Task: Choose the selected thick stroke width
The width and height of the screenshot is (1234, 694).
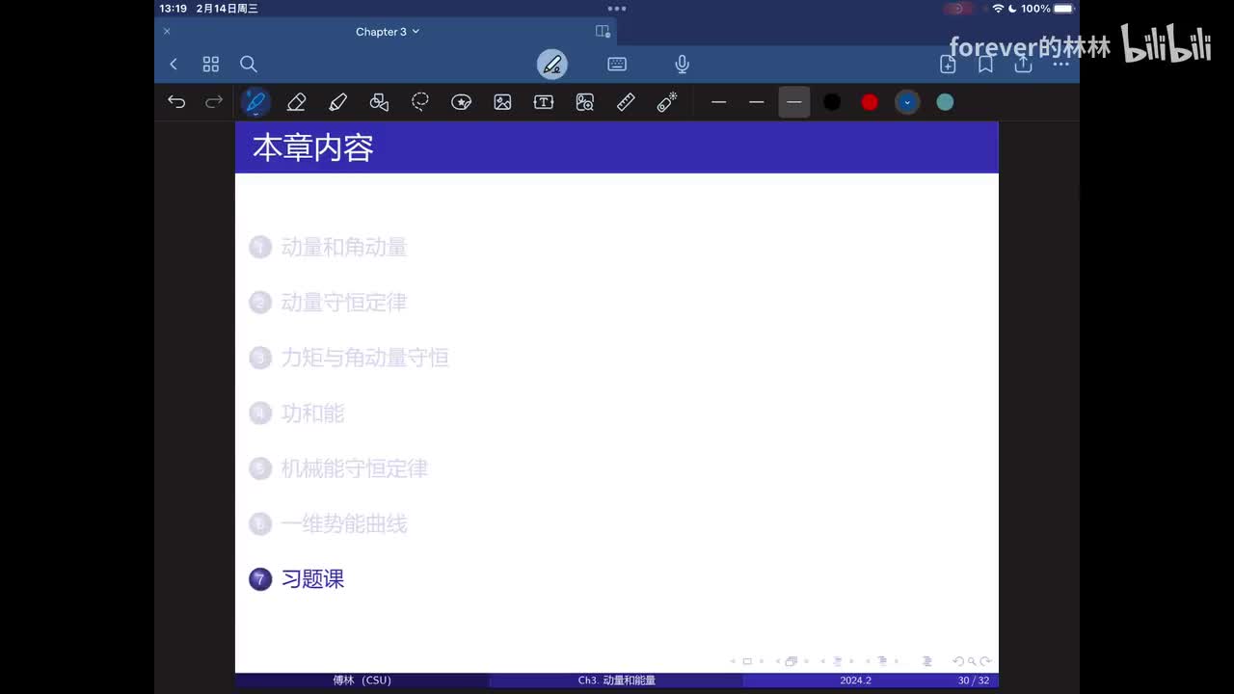Action: coord(794,102)
